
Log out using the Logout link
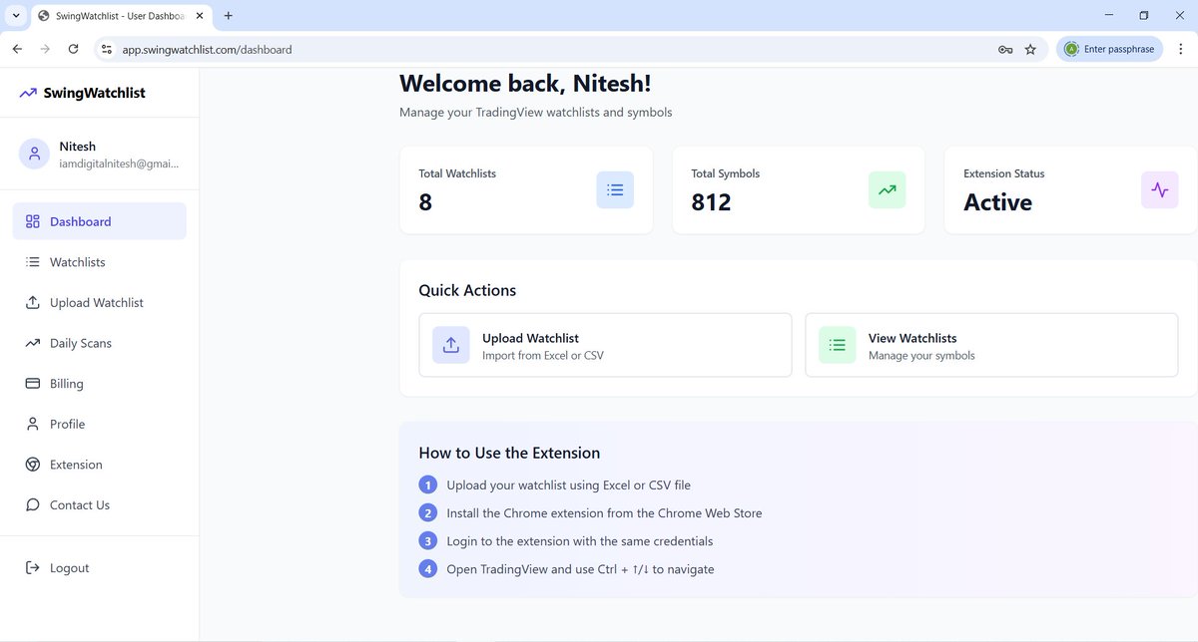click(100, 568)
